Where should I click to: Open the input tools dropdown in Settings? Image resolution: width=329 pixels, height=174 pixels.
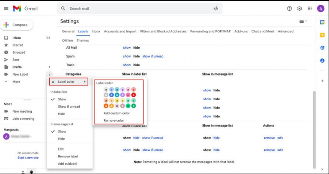tap(303, 21)
